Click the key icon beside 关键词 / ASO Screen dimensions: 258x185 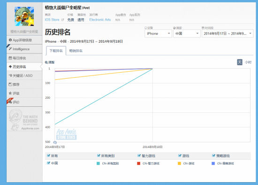[x=10, y=75]
